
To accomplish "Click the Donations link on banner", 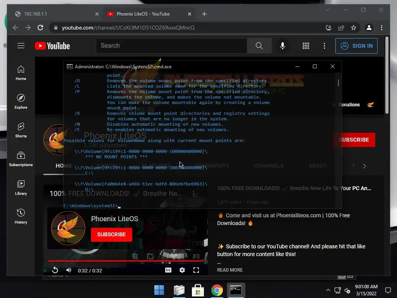I will point(349,105).
